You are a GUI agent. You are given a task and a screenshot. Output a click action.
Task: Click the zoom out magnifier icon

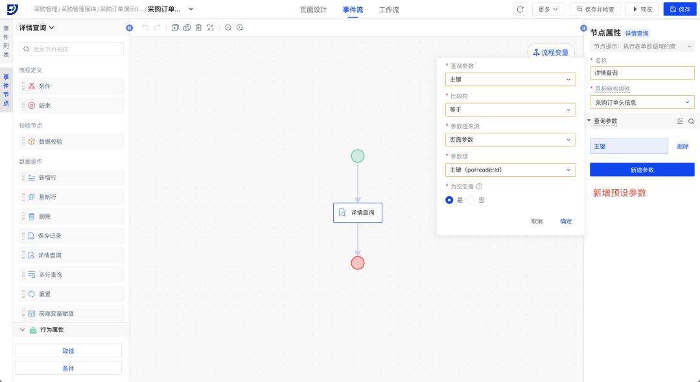pyautogui.click(x=228, y=28)
